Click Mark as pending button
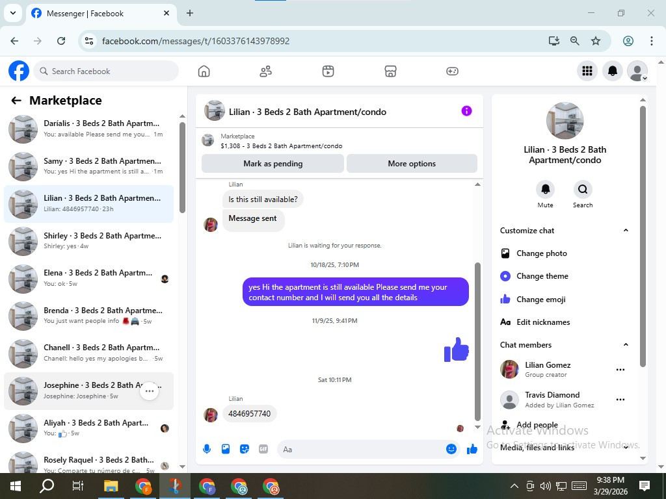The height and width of the screenshot is (499, 666). [273, 163]
